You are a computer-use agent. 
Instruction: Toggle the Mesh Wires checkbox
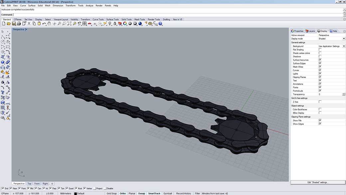(x=320, y=67)
